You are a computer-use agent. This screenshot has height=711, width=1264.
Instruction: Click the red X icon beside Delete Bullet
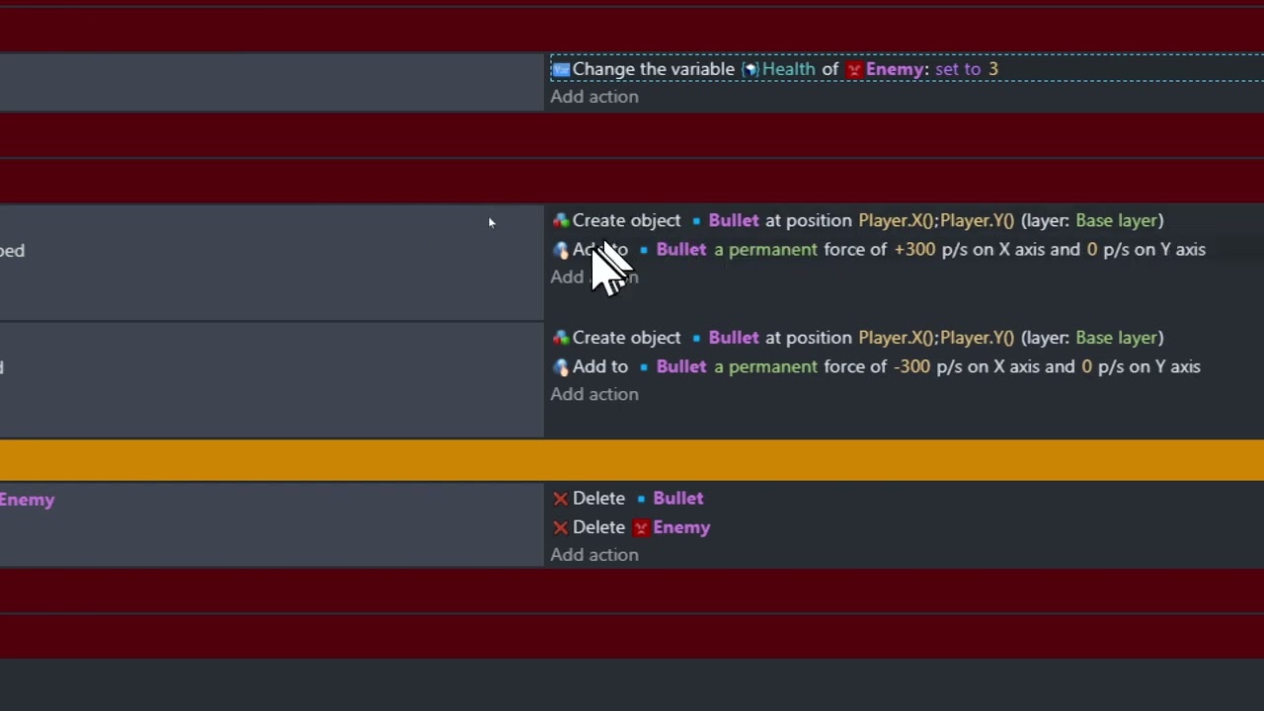pos(561,499)
